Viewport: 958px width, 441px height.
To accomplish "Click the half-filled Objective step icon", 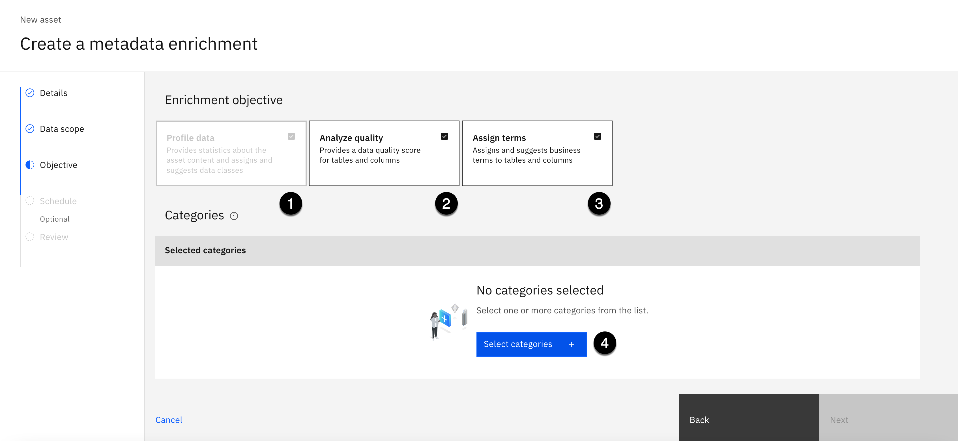I will (30, 165).
